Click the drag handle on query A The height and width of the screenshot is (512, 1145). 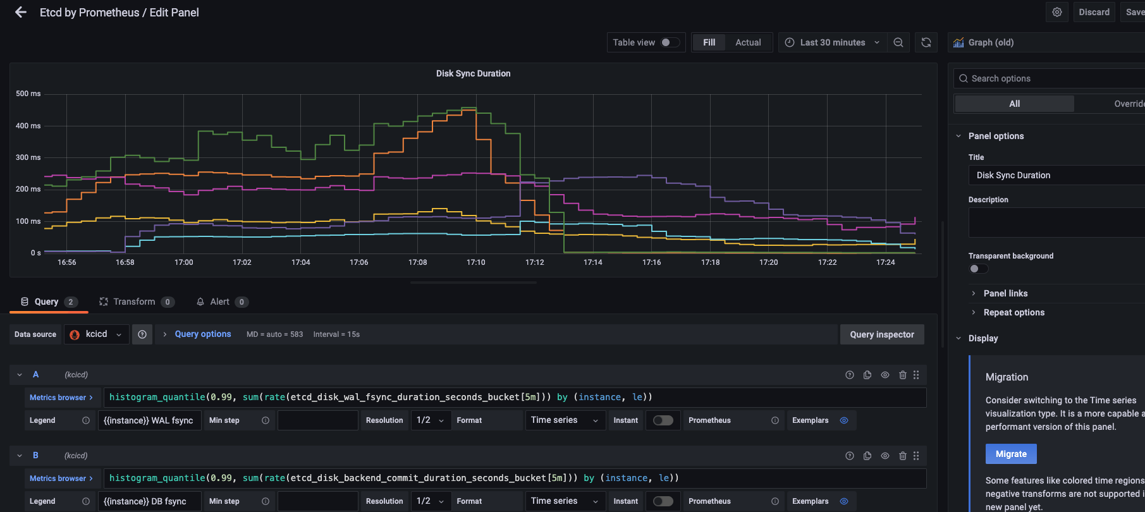[916, 375]
